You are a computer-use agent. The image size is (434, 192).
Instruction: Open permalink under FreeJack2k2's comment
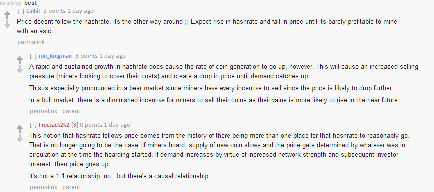click(44, 187)
